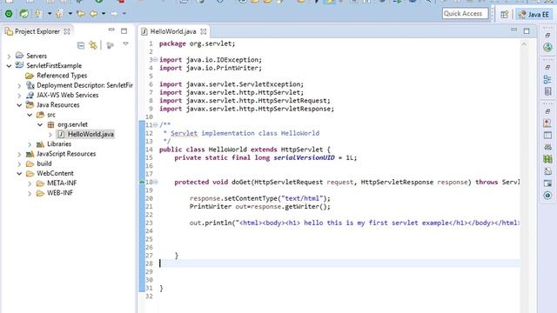Select JavaScript Resources in the tree

66,154
